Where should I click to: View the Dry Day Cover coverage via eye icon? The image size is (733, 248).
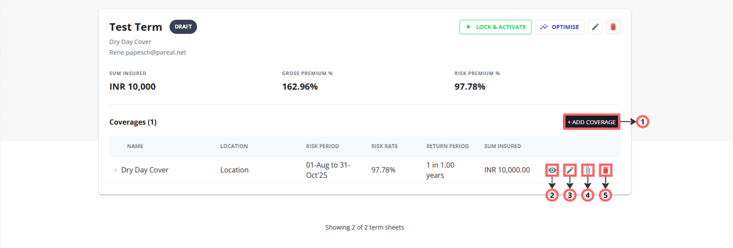(x=552, y=170)
